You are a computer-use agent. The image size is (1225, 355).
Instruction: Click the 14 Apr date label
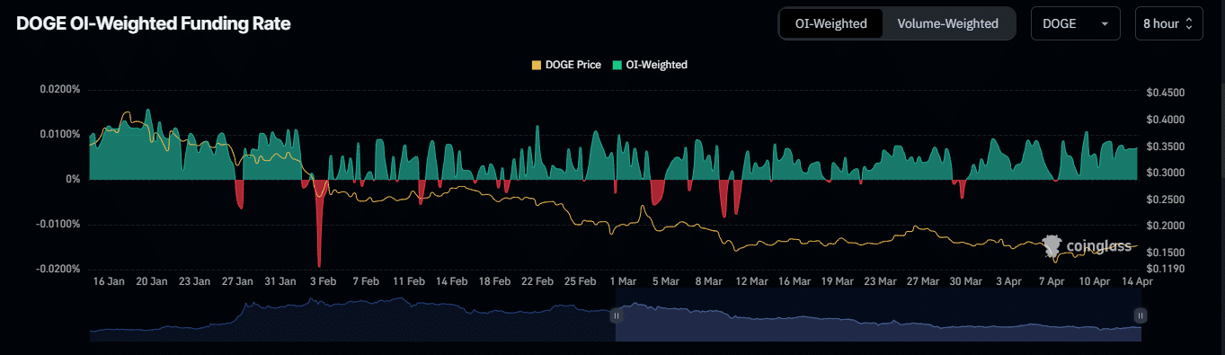(1138, 281)
